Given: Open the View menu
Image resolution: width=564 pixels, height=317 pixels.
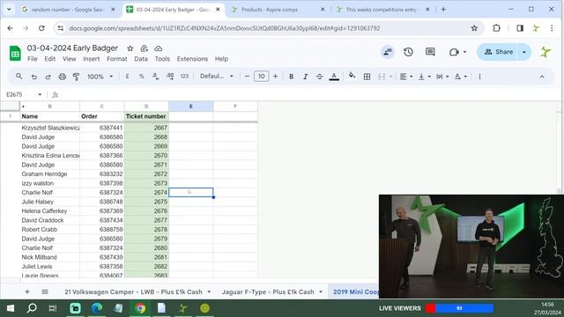Looking at the screenshot, I should pyautogui.click(x=69, y=59).
